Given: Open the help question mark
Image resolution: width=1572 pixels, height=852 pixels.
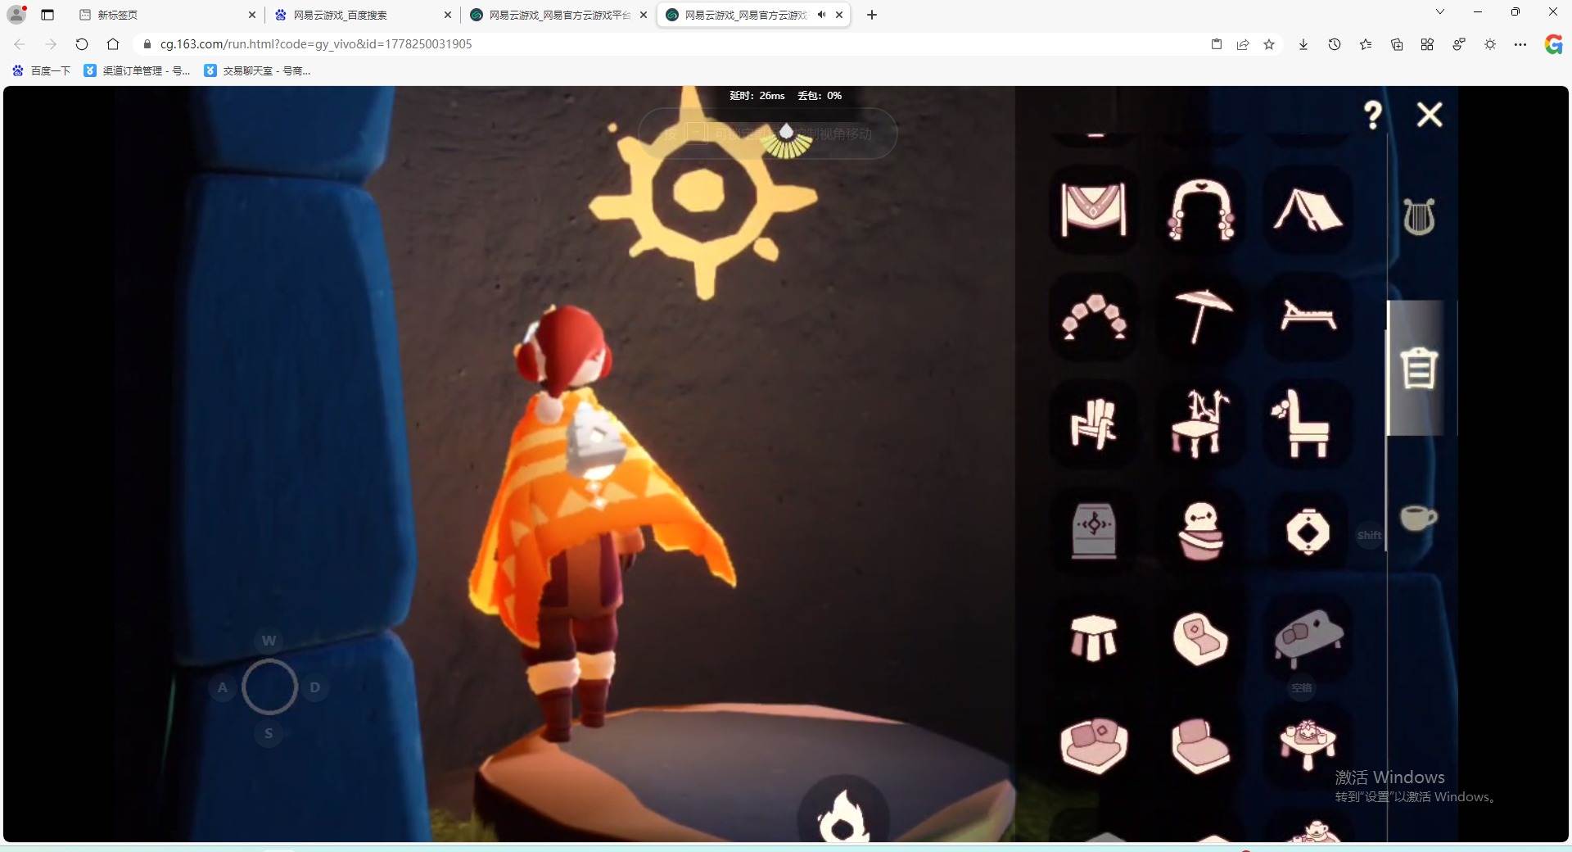Looking at the screenshot, I should click(1373, 115).
